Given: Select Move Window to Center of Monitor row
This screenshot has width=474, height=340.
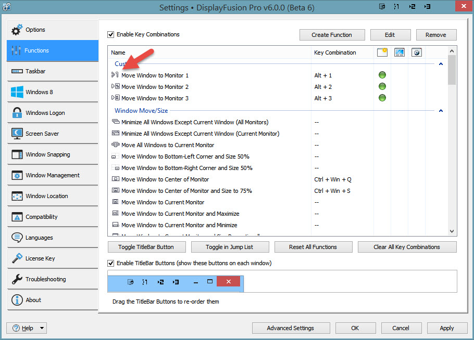Looking at the screenshot, I should (x=165, y=179).
